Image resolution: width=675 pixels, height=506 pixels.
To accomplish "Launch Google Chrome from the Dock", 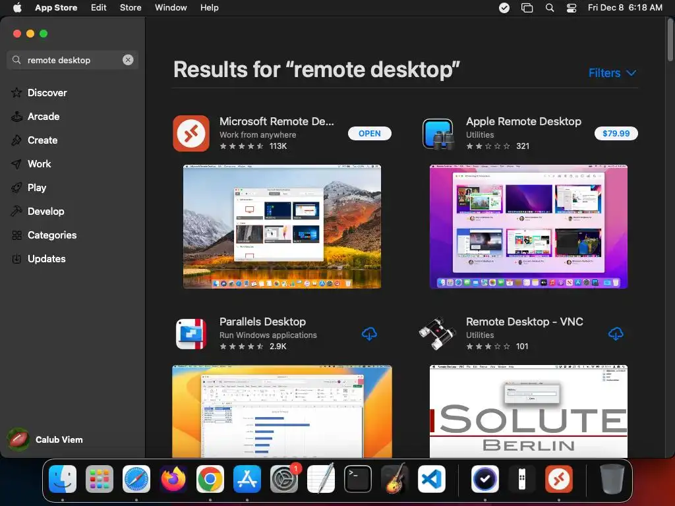I will [210, 479].
